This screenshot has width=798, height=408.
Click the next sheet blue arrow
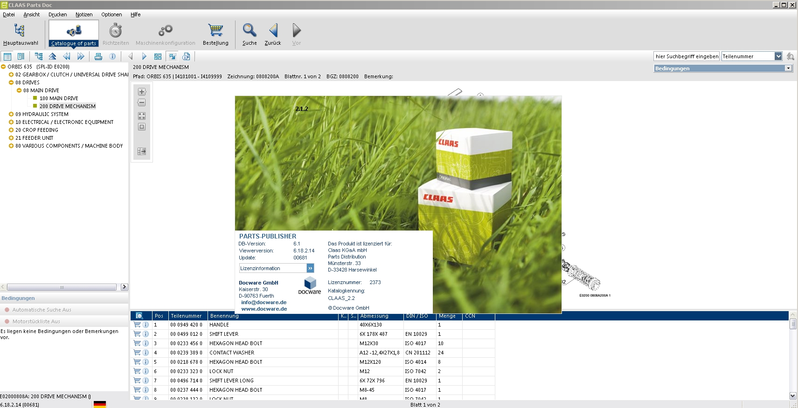pos(144,56)
